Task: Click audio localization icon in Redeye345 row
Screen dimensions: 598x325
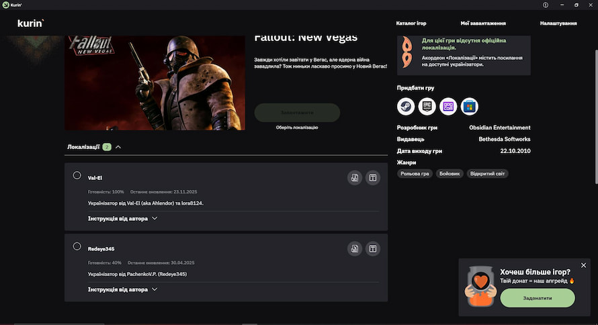Action: coord(355,249)
